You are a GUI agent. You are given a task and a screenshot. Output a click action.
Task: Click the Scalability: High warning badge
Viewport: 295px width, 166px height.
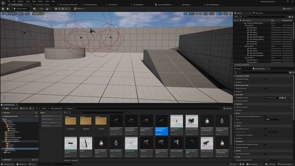pos(38,14)
